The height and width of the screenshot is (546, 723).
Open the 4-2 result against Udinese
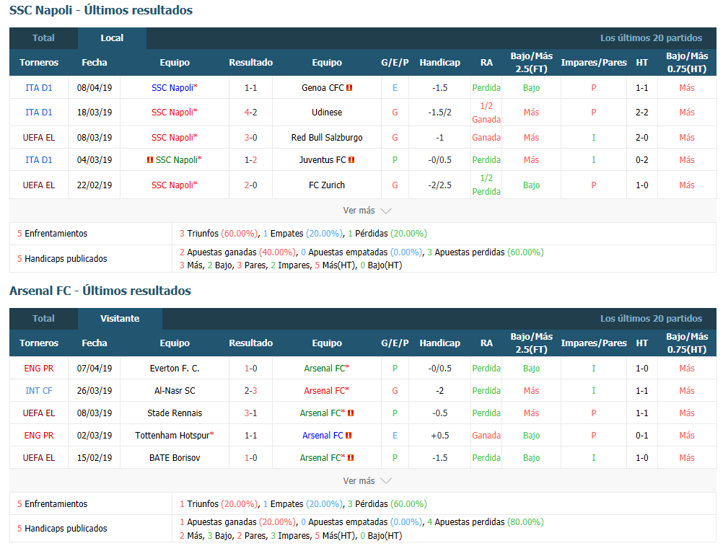(251, 113)
